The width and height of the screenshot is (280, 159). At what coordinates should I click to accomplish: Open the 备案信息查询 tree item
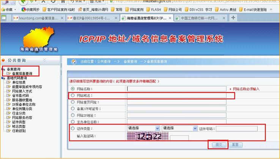point(22,74)
